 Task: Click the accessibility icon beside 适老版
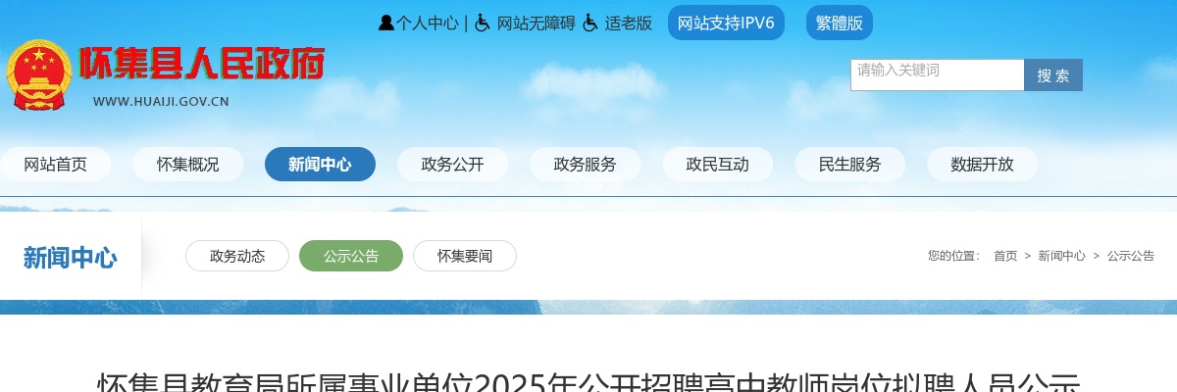tap(590, 23)
